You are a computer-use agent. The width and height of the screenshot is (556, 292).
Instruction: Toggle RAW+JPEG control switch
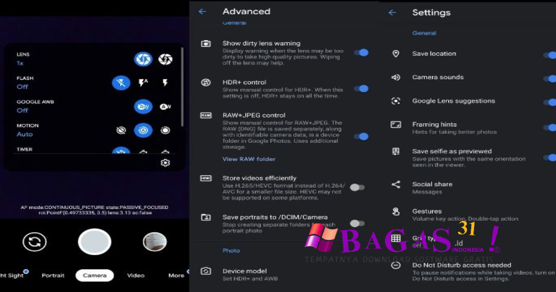[x=361, y=136]
